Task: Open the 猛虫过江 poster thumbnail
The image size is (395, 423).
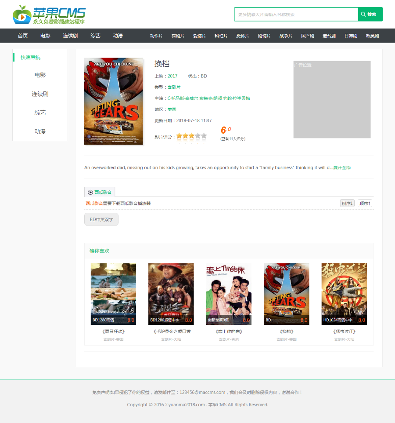Action: [x=344, y=294]
